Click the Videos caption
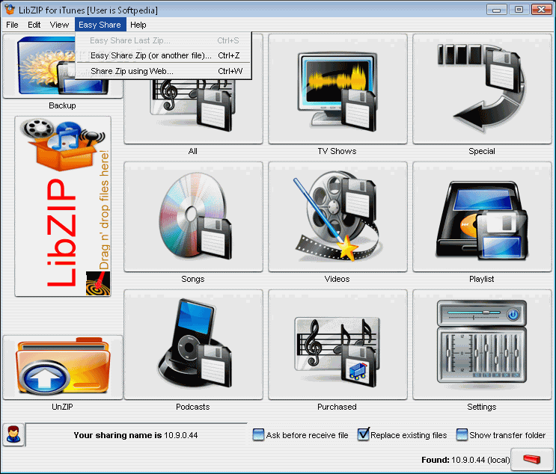The image size is (556, 474). (337, 279)
